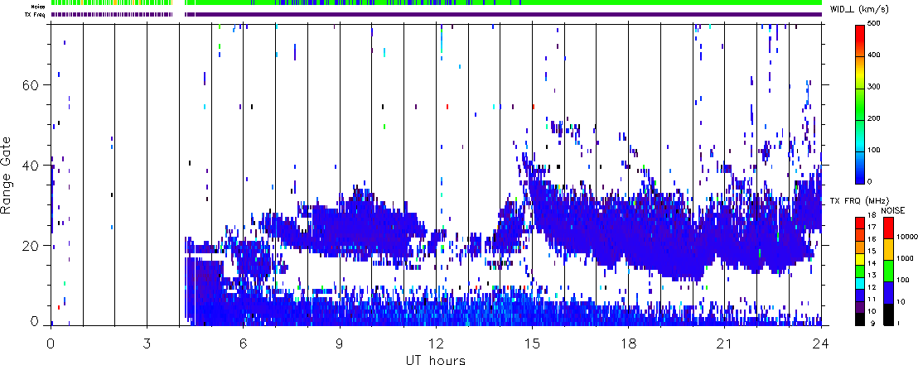
Task: Click the "200" label on the width colorbar
Action: pyautogui.click(x=875, y=118)
